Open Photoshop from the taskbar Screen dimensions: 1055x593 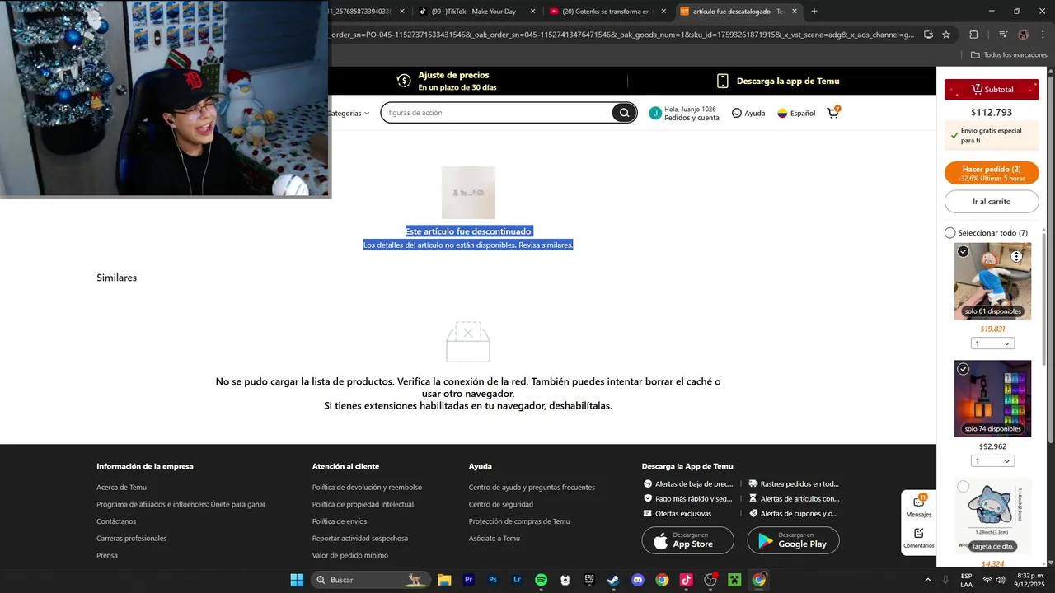tap(493, 580)
